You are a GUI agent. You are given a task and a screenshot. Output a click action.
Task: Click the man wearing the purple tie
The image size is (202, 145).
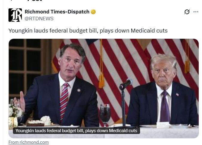pos(163,90)
